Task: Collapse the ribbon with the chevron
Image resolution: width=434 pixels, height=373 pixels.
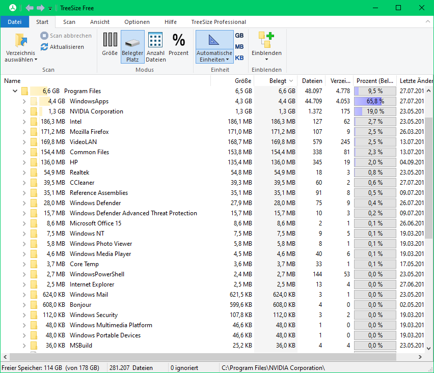Action: pyautogui.click(x=428, y=21)
